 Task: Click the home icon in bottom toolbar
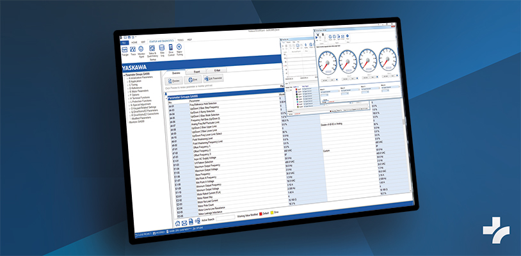tap(178, 223)
